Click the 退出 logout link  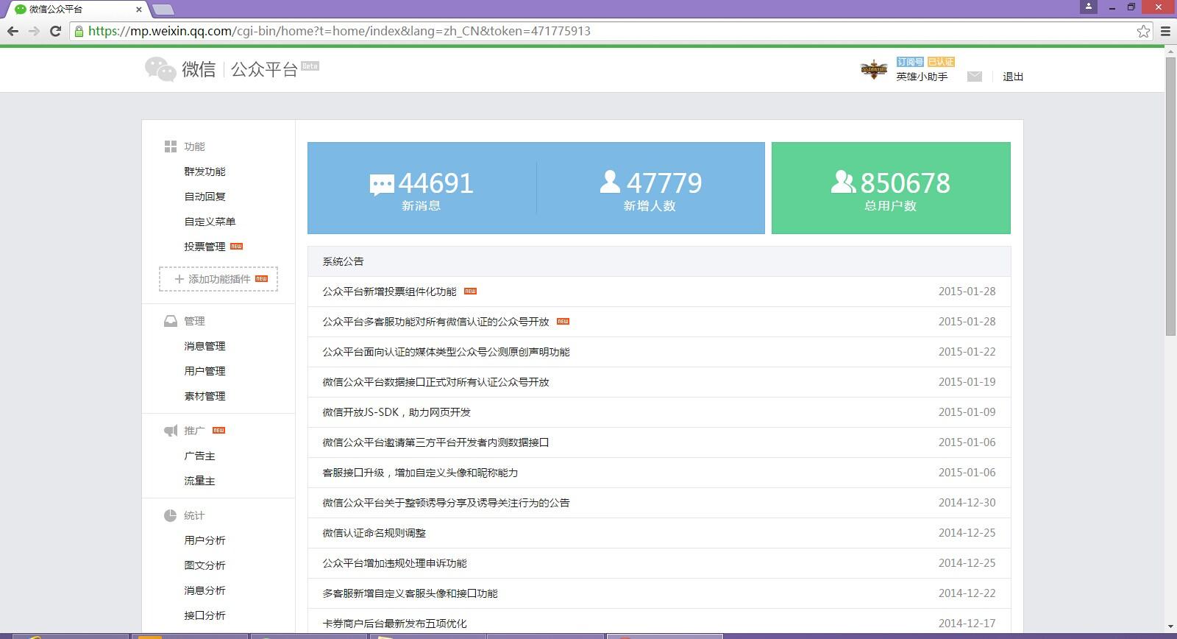coord(1013,77)
